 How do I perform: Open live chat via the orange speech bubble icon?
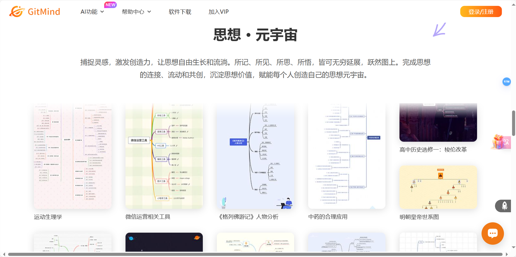(x=492, y=234)
